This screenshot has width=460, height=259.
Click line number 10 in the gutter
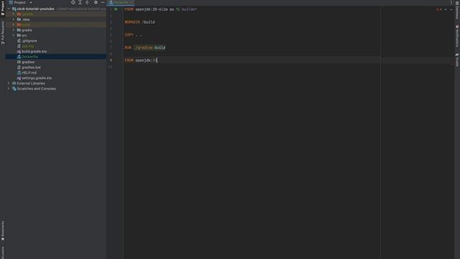click(x=110, y=67)
